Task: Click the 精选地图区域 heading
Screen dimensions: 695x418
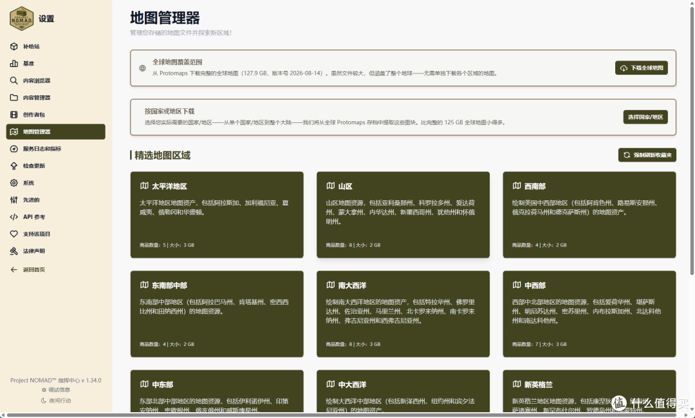Action: point(162,155)
